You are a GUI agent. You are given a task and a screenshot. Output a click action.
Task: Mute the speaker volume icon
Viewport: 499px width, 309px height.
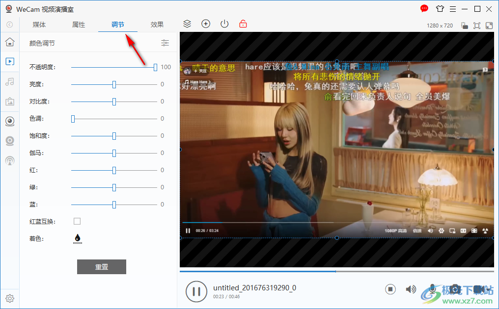pyautogui.click(x=411, y=289)
